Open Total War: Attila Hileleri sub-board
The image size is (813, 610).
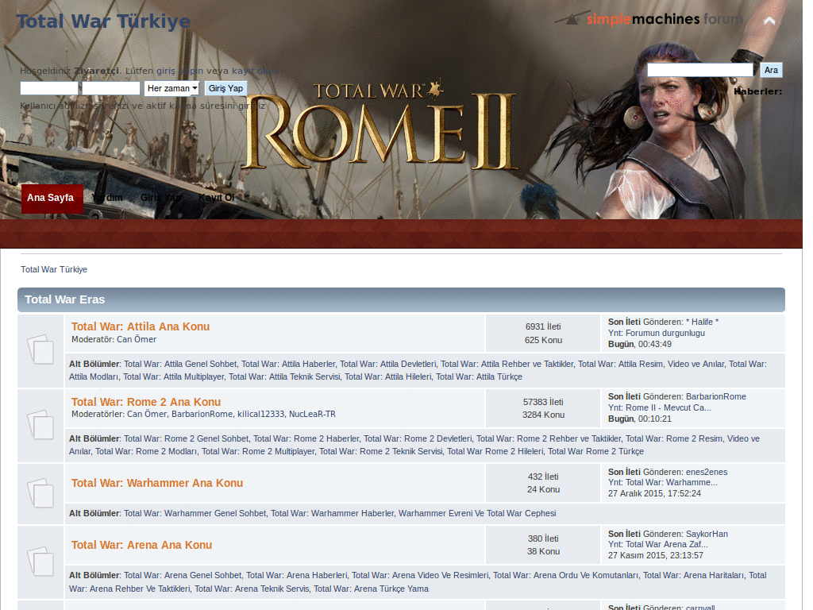pos(387,376)
